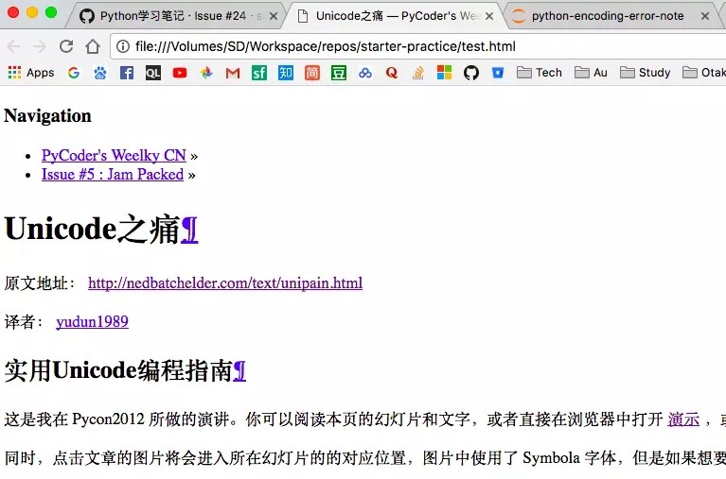This screenshot has width=726, height=479.
Task: Open the Issue #5 : Jam Packed link
Action: point(113,175)
